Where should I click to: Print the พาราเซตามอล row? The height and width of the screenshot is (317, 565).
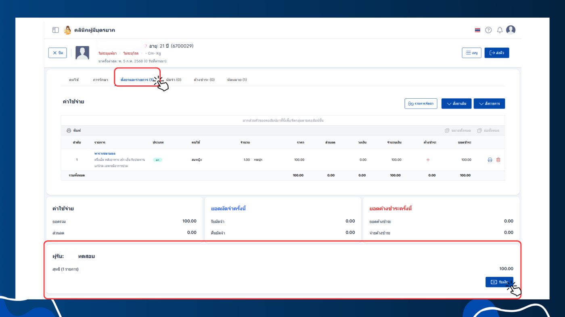[x=490, y=160]
